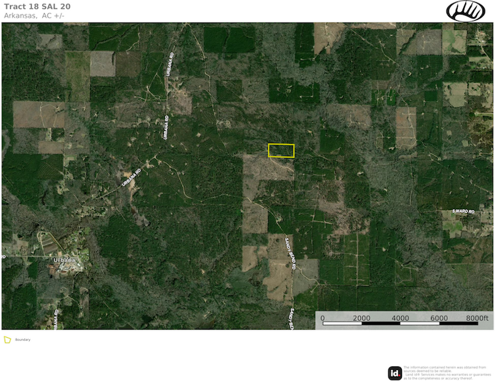Image resolution: width=495 pixels, height=382 pixels.
Task: Click the yellow Boundary legend icon
Action: (x=7, y=339)
